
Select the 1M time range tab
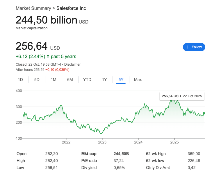tap(54, 80)
